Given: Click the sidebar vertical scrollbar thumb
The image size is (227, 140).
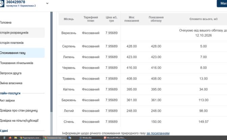Looking at the screenshot, I should point(51,62).
